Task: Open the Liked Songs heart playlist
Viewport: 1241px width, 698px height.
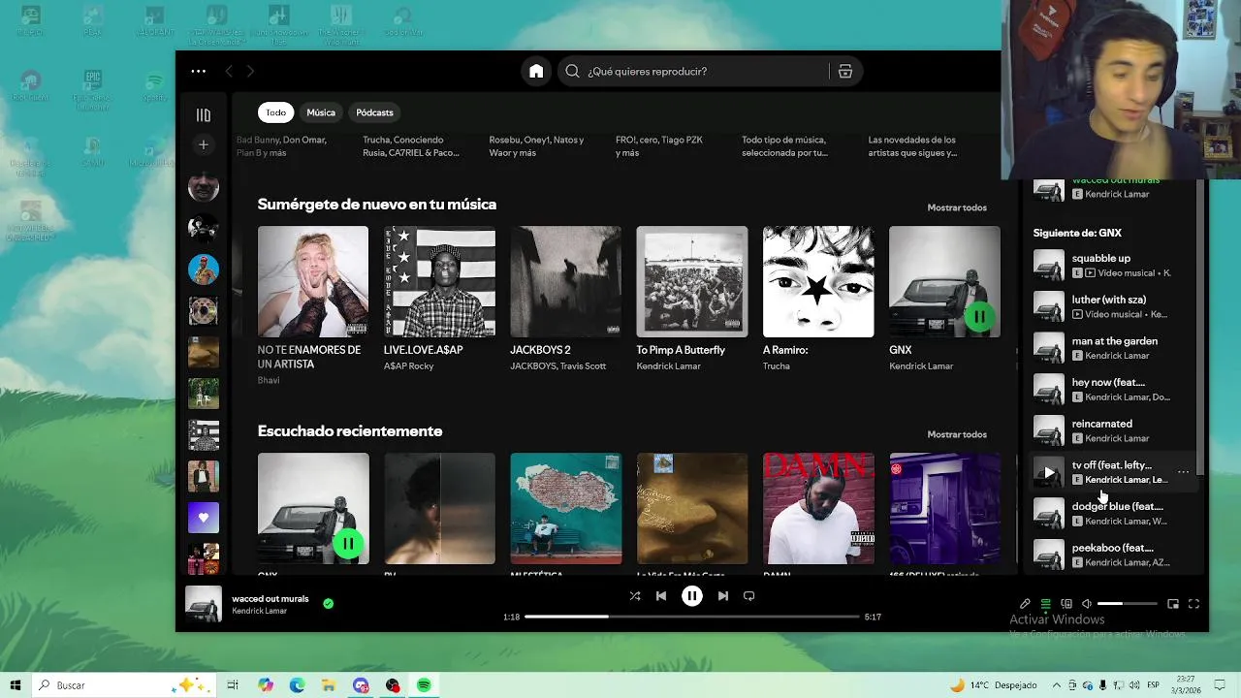Action: tap(204, 518)
